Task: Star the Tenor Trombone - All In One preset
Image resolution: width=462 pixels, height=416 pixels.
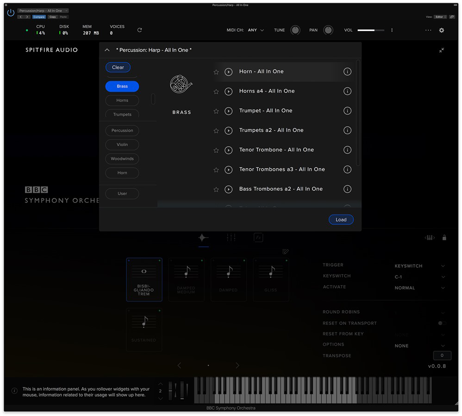Action: (216, 150)
